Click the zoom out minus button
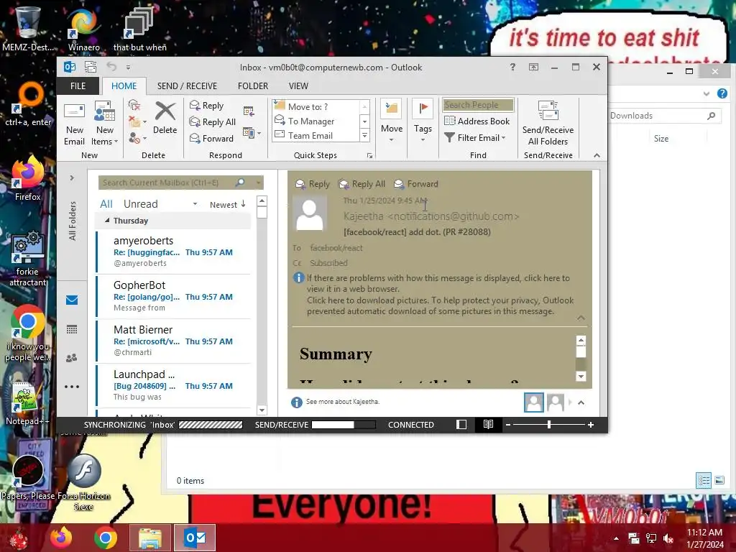This screenshot has width=736, height=552. point(508,424)
